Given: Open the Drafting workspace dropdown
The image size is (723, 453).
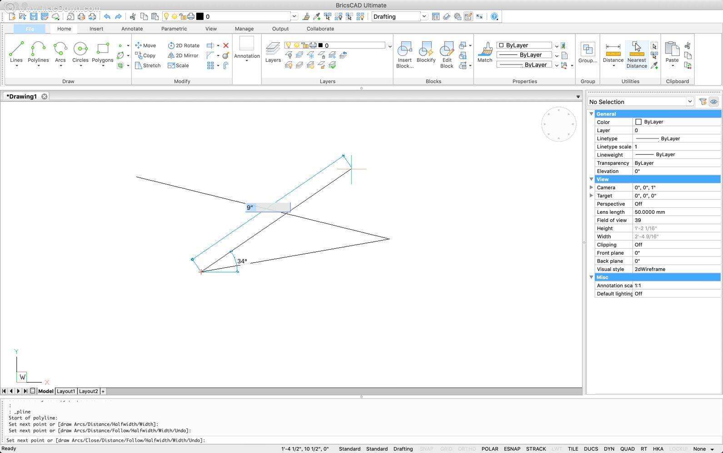Looking at the screenshot, I should (x=424, y=16).
